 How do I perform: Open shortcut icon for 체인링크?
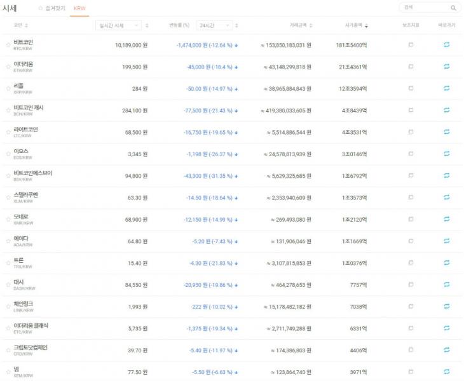447,306
